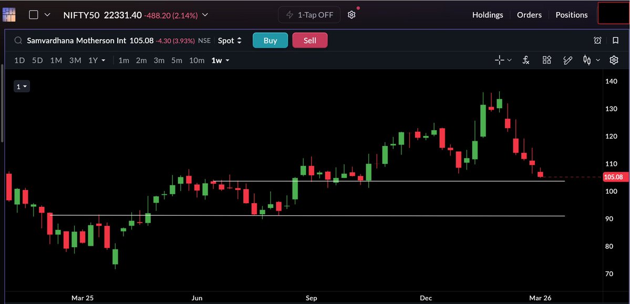Image resolution: width=630 pixels, height=304 pixels.
Task: Open the chart layout grid icon
Action: (x=547, y=60)
